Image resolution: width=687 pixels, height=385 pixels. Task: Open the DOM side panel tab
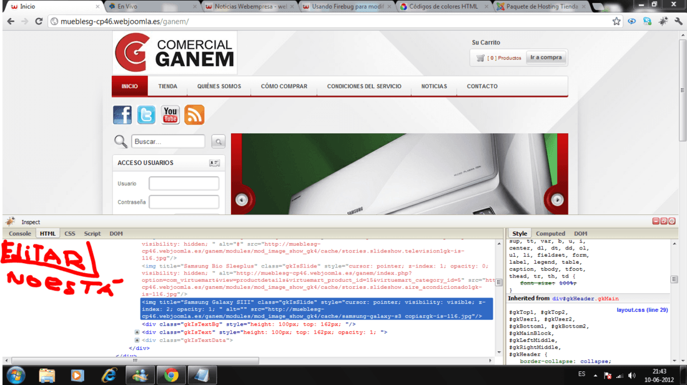point(581,234)
